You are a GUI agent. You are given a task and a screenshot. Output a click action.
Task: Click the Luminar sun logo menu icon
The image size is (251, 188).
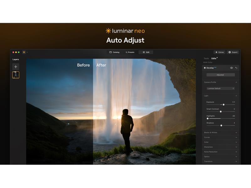click(24, 52)
